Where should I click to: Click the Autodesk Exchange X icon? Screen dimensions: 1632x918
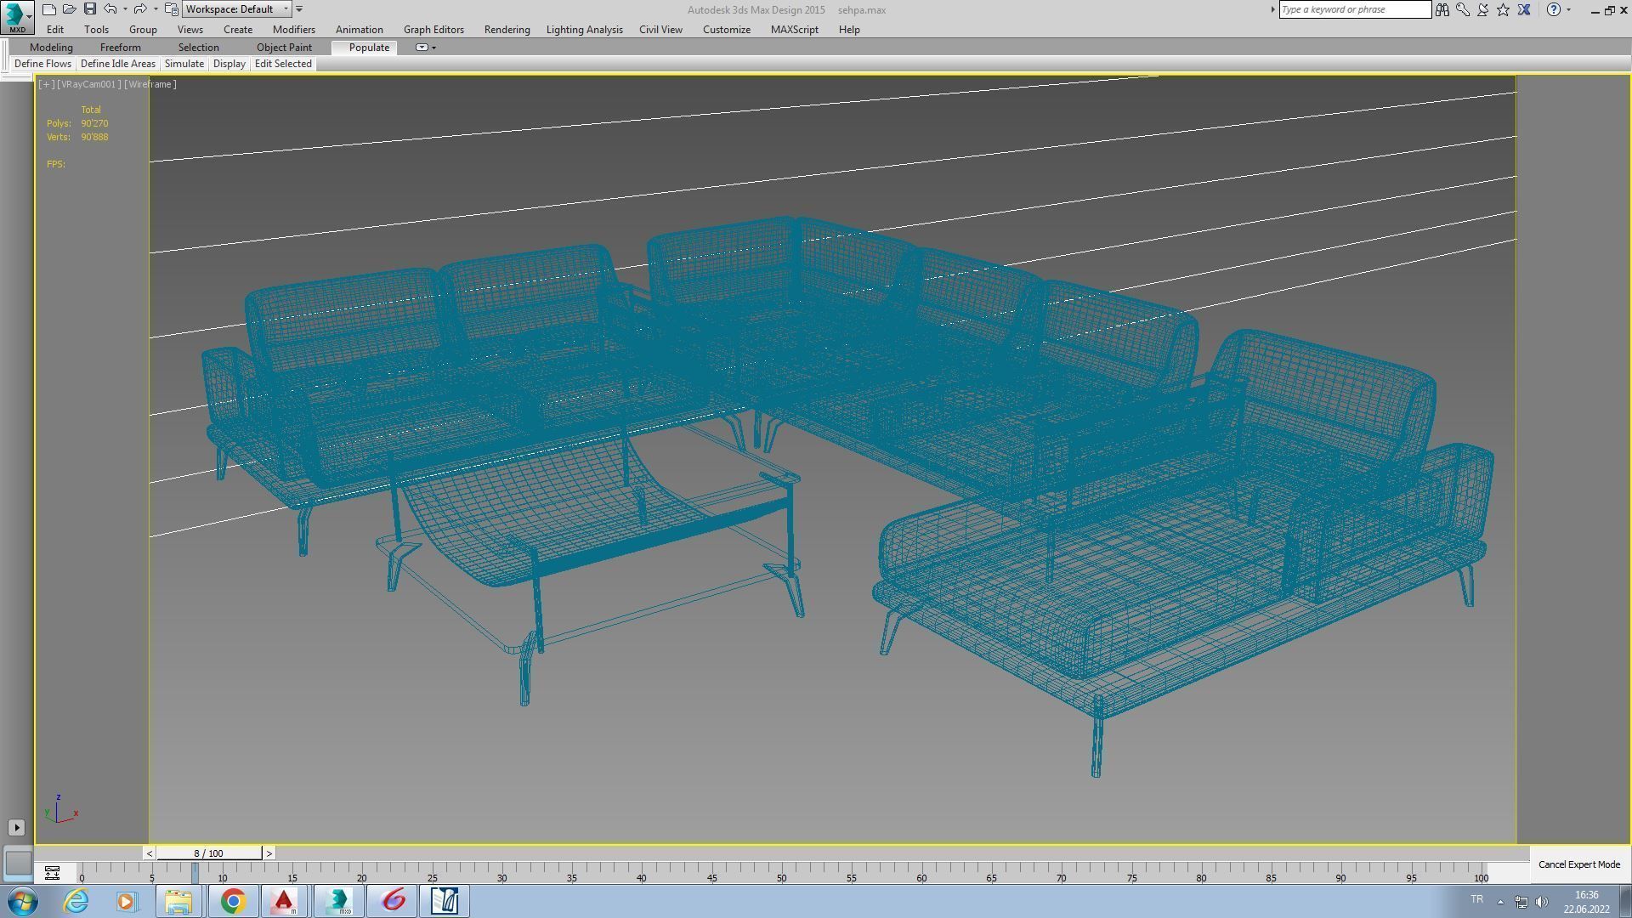(x=1524, y=9)
